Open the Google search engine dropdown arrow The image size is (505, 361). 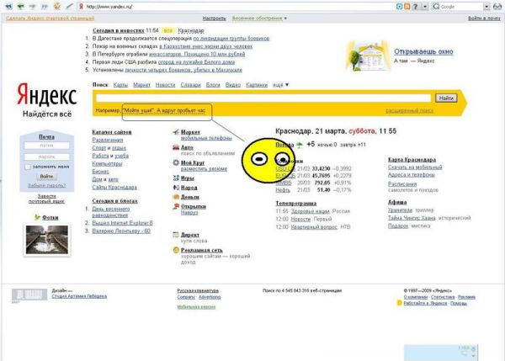click(486, 7)
